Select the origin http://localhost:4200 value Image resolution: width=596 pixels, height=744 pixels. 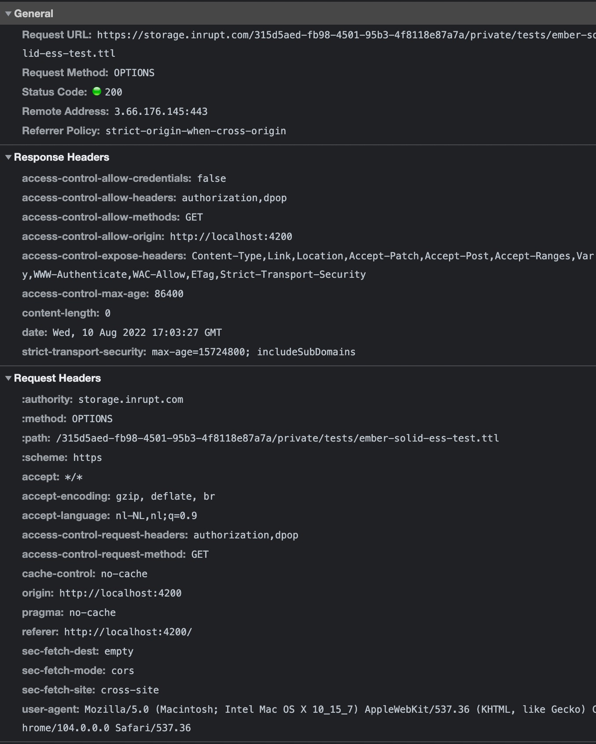point(121,593)
